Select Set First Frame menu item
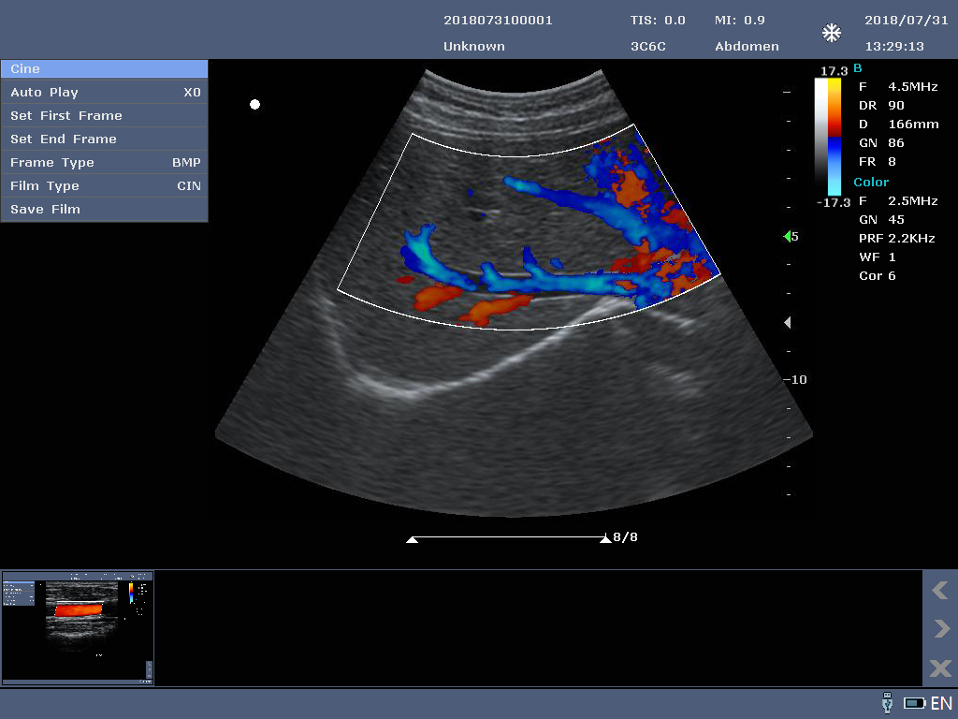Image resolution: width=958 pixels, height=719 pixels. pos(66,116)
